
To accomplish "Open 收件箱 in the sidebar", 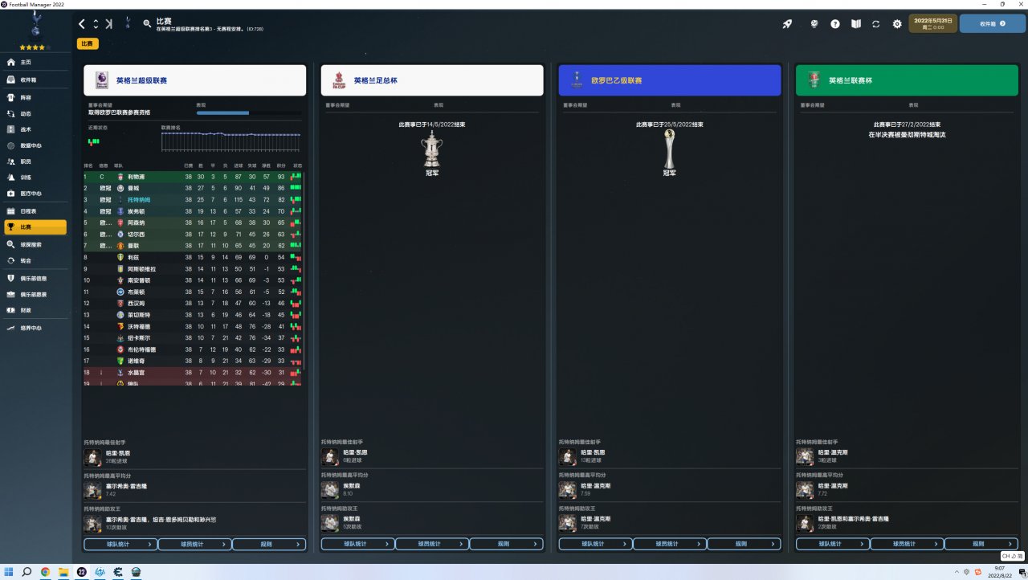I will click(34, 80).
